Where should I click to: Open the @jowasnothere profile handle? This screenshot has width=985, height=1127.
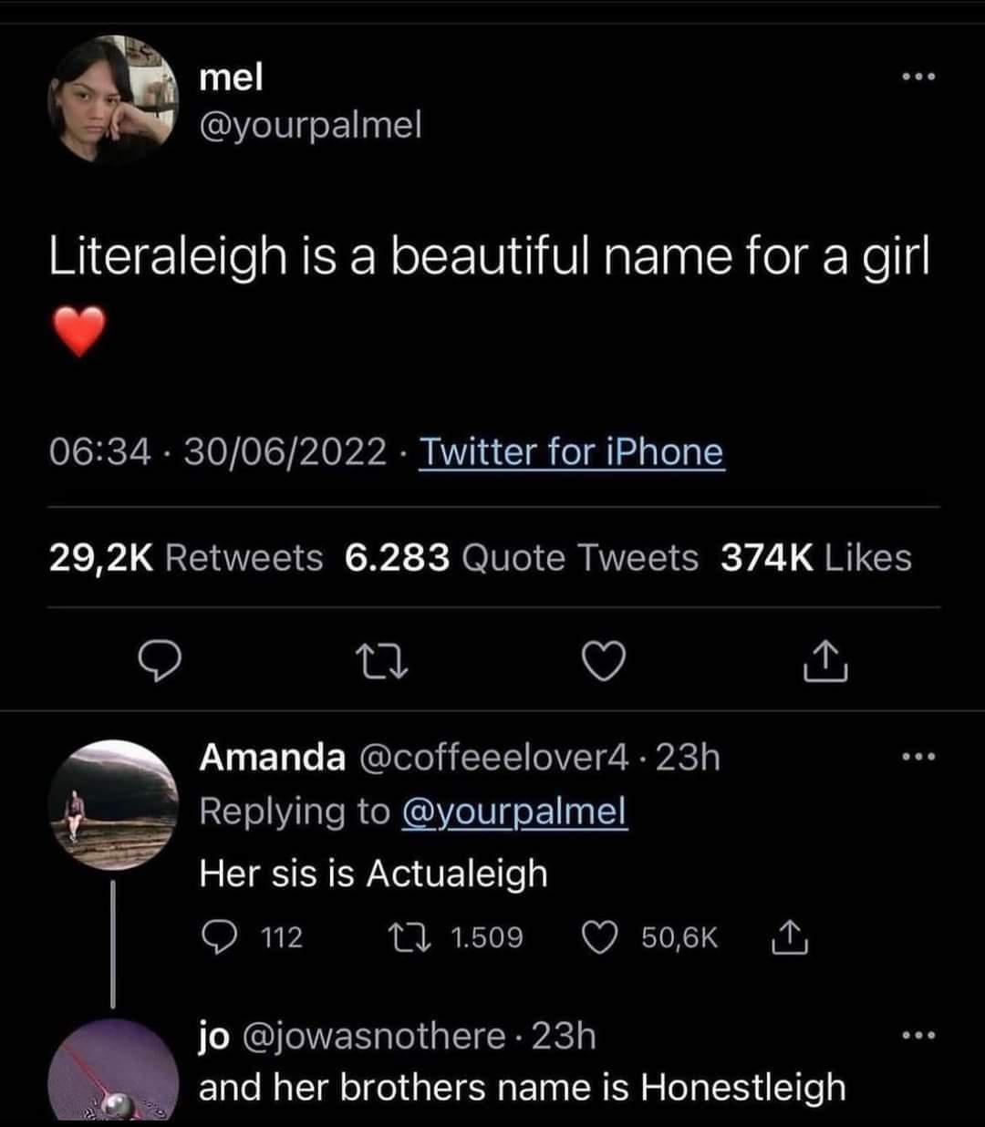(373, 1037)
